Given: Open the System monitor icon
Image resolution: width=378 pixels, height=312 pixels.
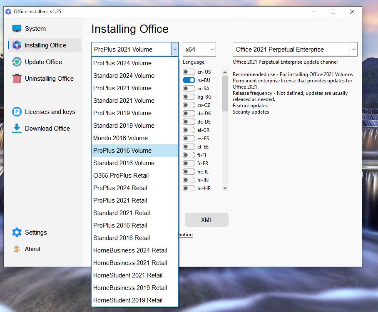Looking at the screenshot, I should coord(17,28).
